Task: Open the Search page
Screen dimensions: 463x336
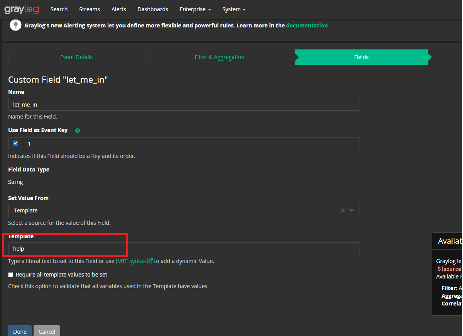Action: 59,9
